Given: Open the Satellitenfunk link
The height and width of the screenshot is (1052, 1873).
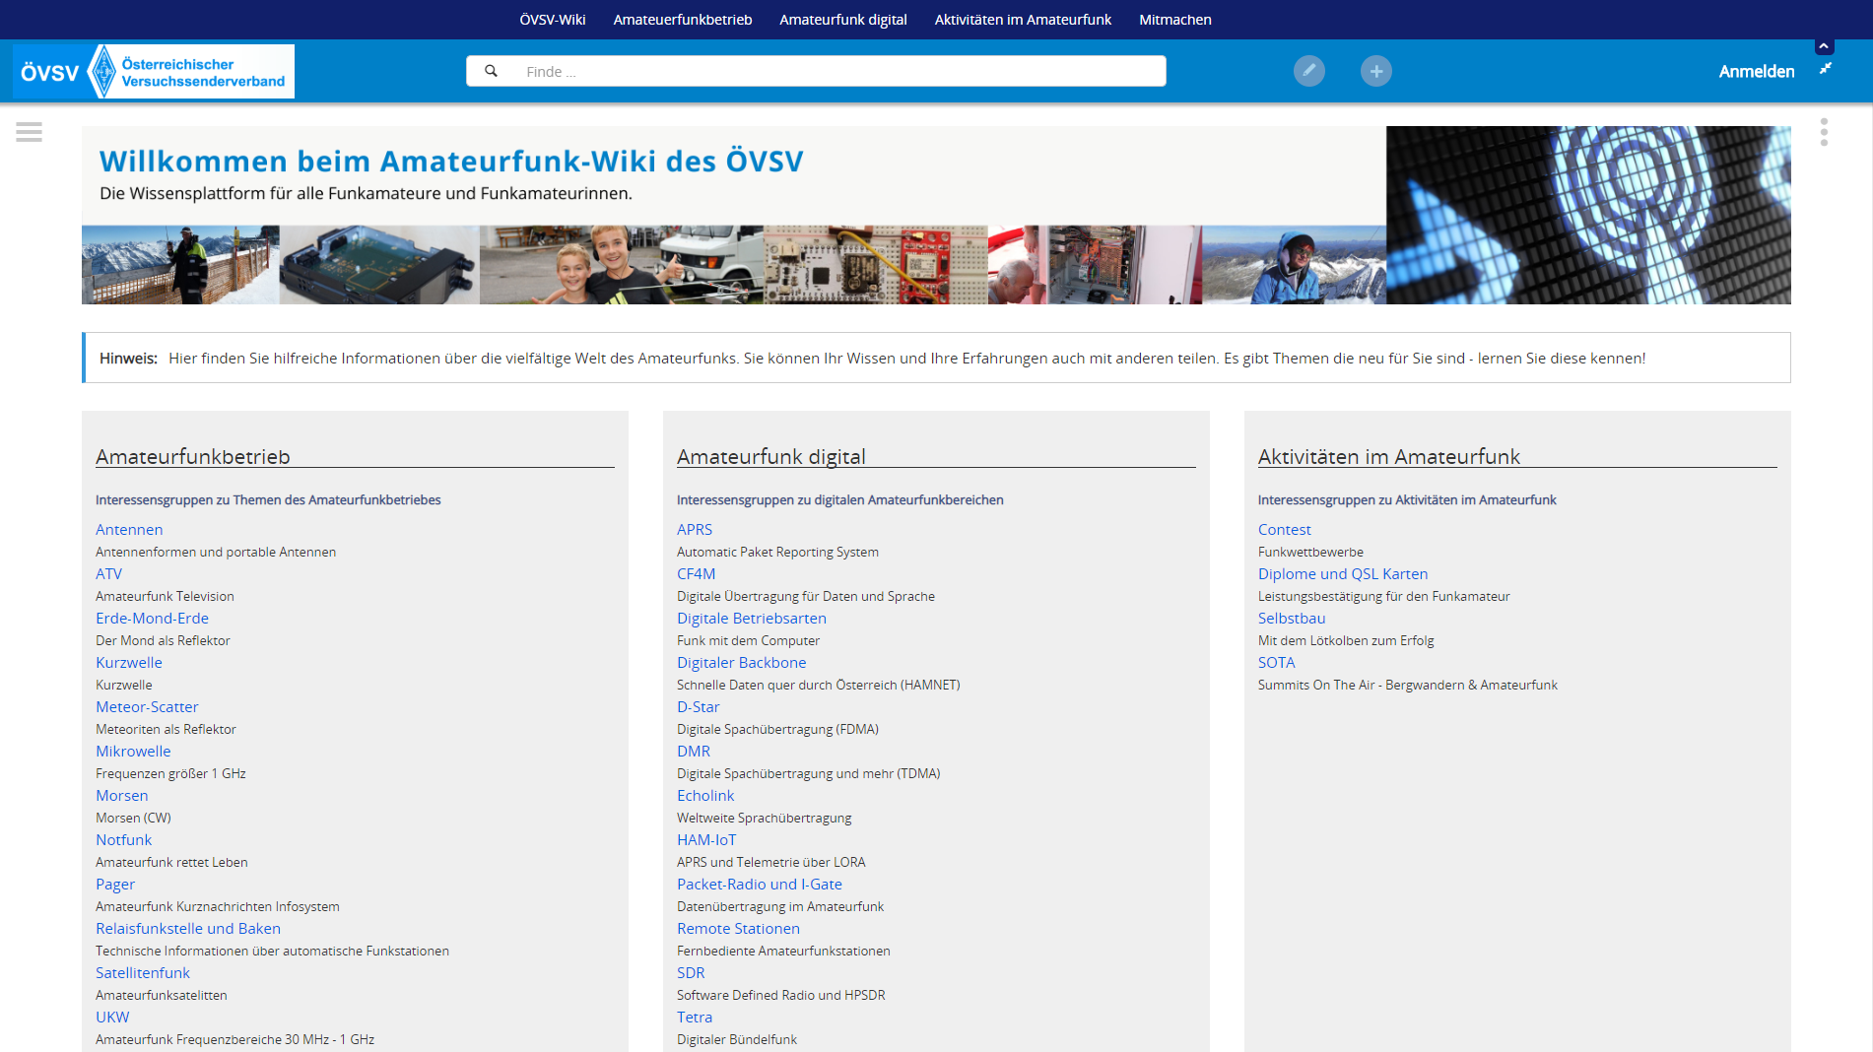Looking at the screenshot, I should click(x=142, y=973).
